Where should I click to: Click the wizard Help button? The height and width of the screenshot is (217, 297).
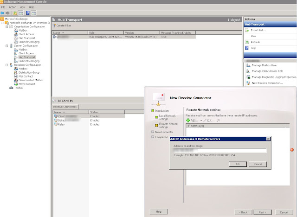tap(159, 211)
